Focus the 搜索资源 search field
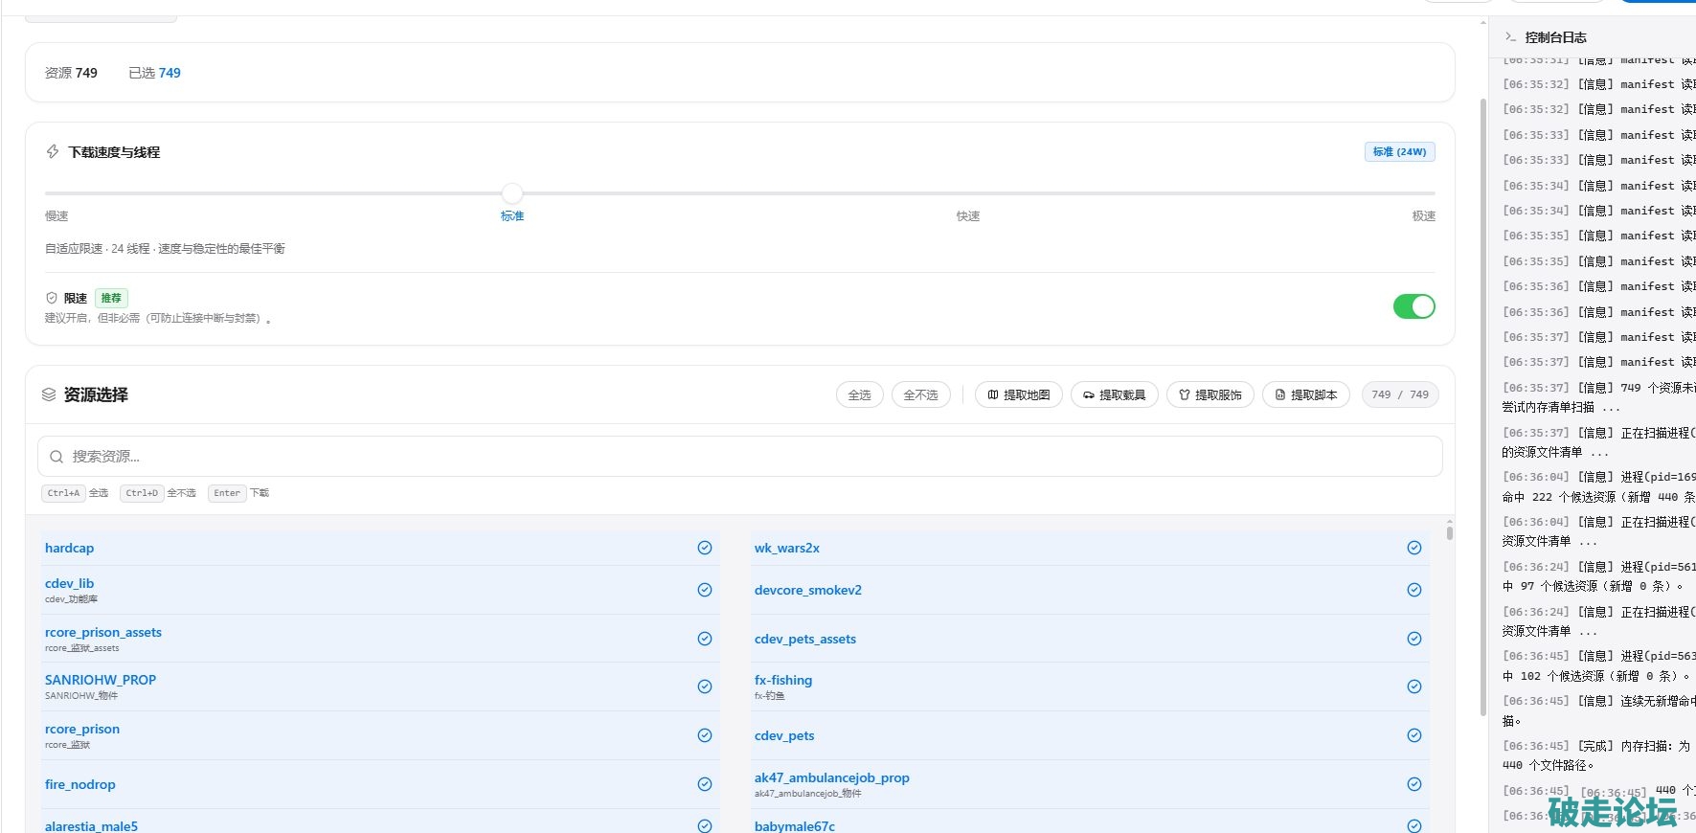This screenshot has width=1696, height=833. (x=740, y=457)
